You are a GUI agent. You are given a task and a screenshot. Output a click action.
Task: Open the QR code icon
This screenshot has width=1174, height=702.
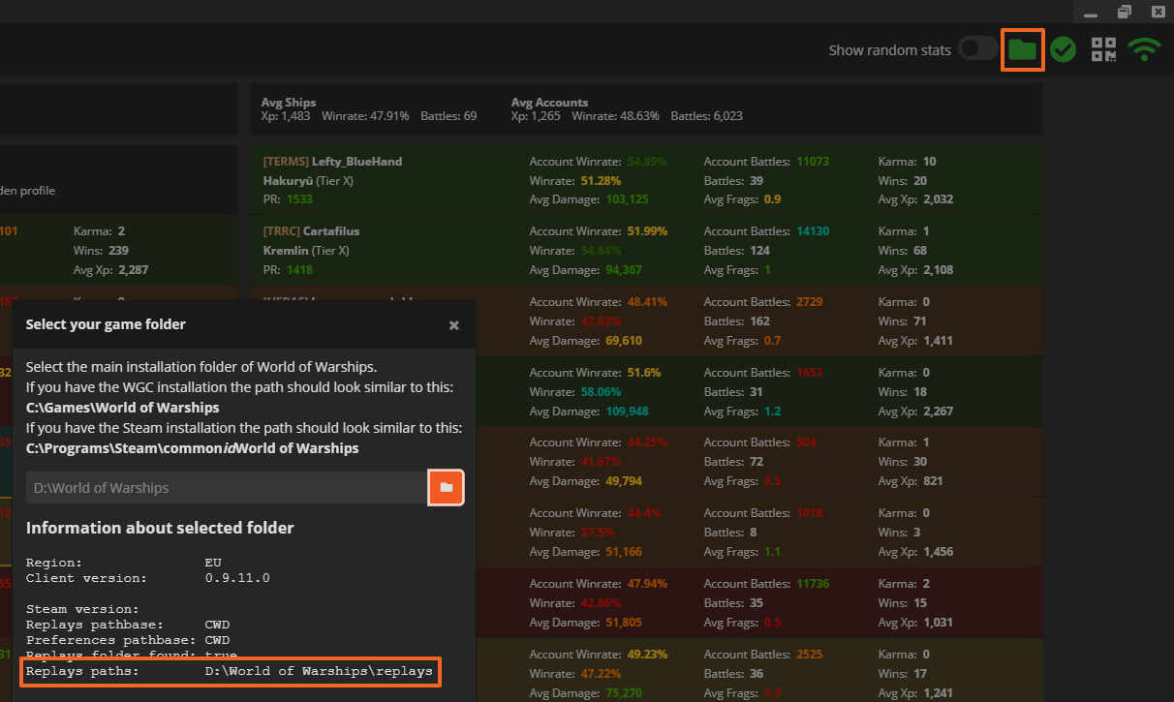(x=1103, y=49)
